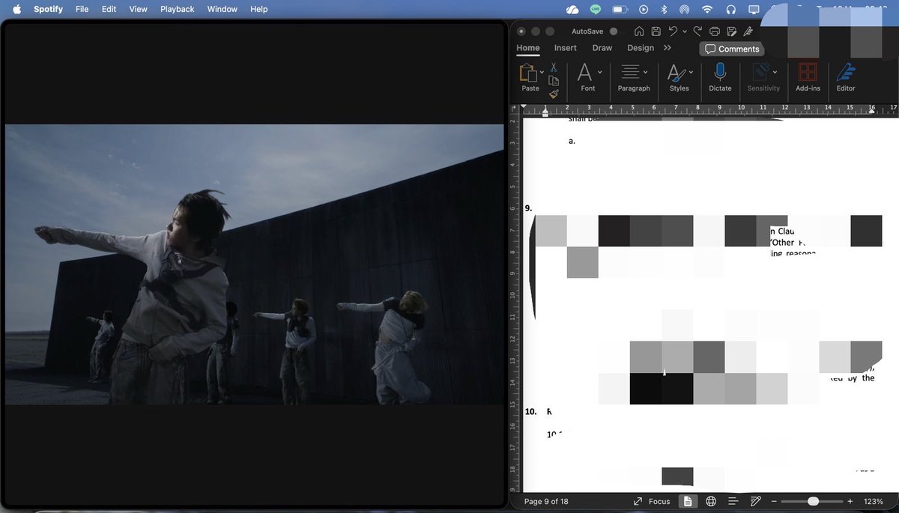Open zoom dialog via 123% label

[873, 501]
